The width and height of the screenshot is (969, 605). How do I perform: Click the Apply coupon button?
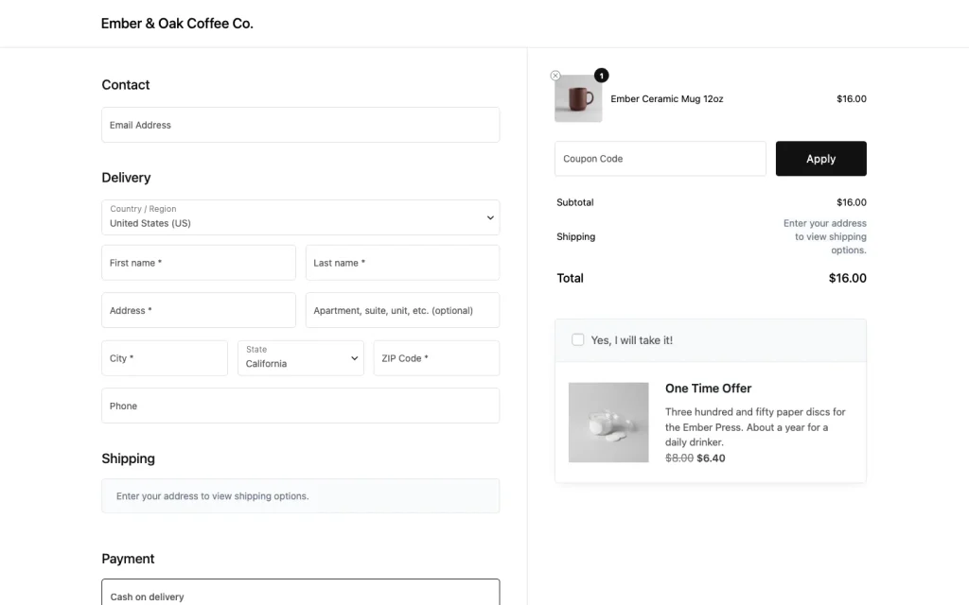click(x=820, y=159)
